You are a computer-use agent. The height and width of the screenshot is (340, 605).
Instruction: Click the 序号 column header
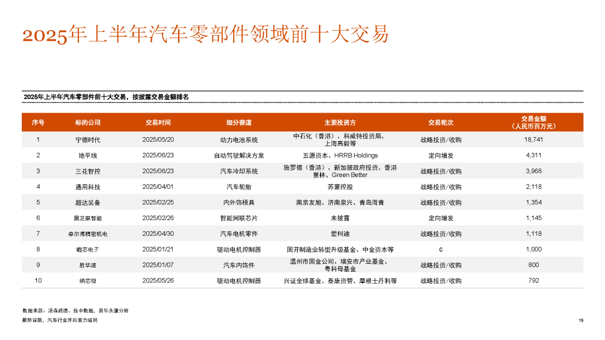38,122
